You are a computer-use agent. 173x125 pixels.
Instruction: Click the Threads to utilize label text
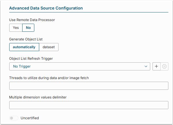(49, 78)
